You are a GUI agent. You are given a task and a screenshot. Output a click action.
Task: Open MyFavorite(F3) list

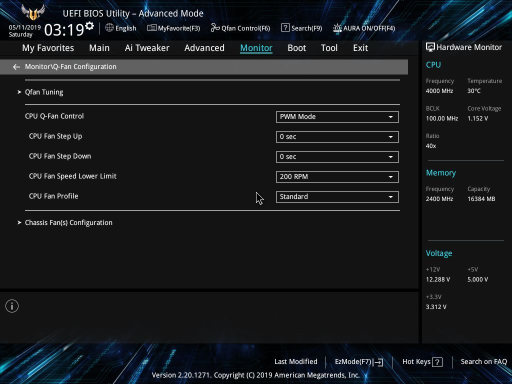click(x=173, y=28)
